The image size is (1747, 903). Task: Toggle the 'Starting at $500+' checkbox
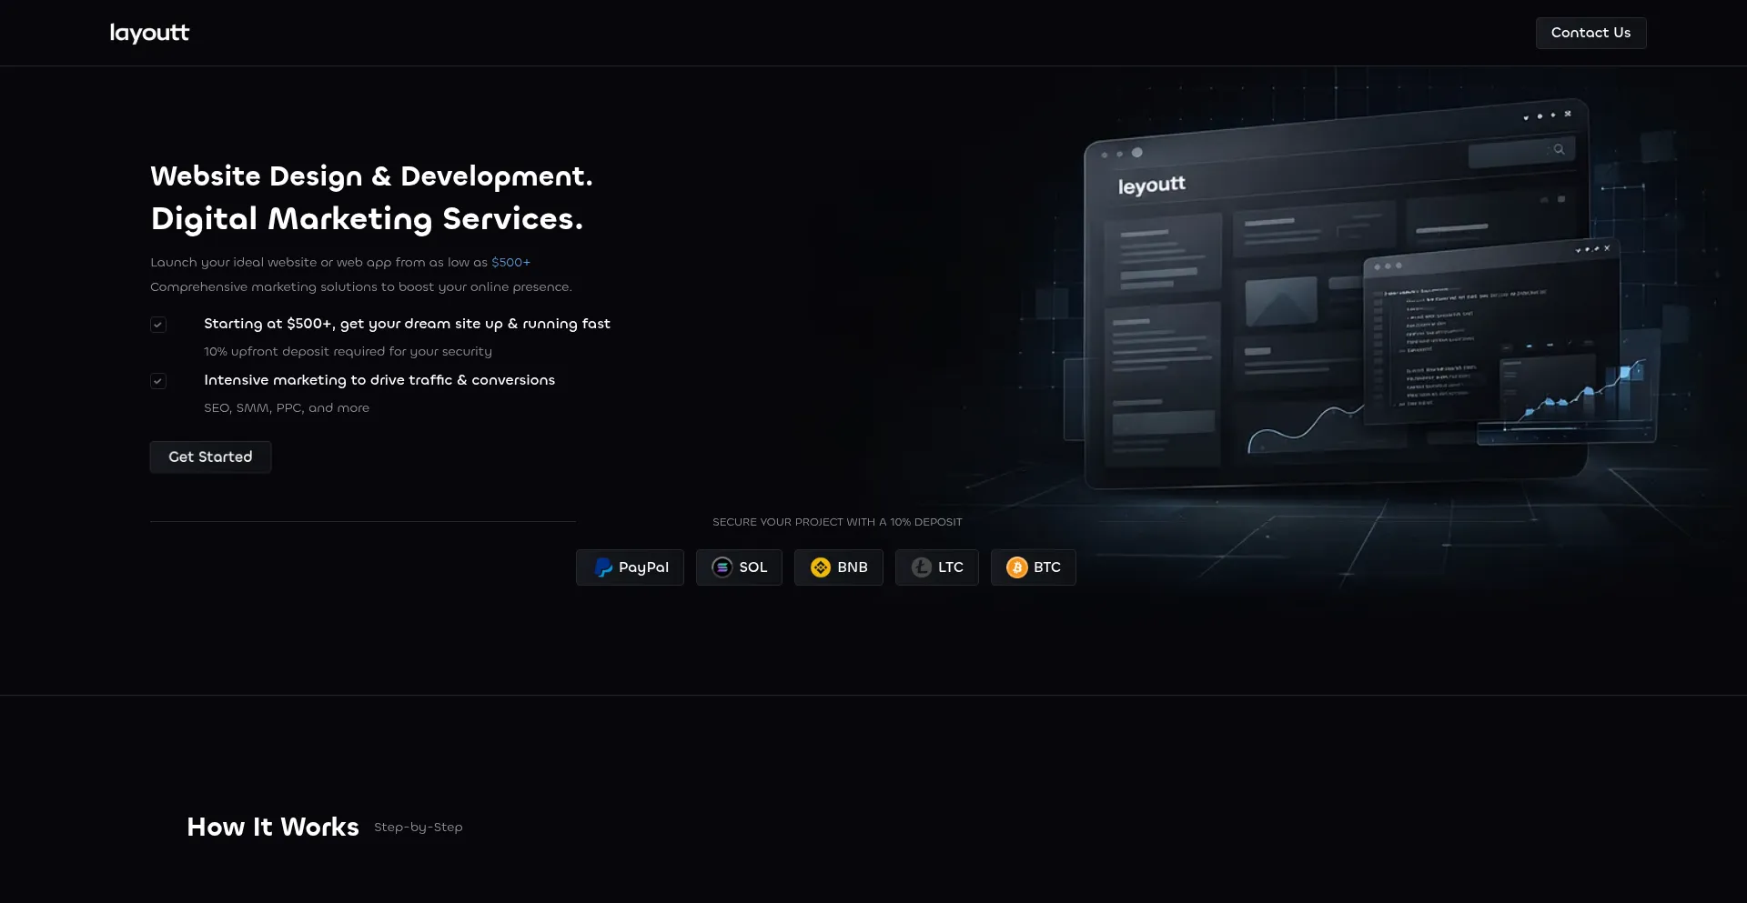point(158,325)
